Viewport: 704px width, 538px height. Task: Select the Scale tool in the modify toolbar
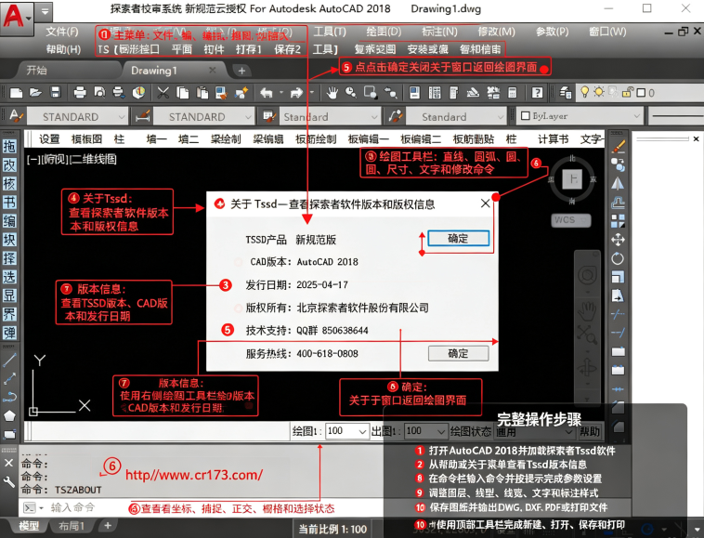(x=618, y=277)
